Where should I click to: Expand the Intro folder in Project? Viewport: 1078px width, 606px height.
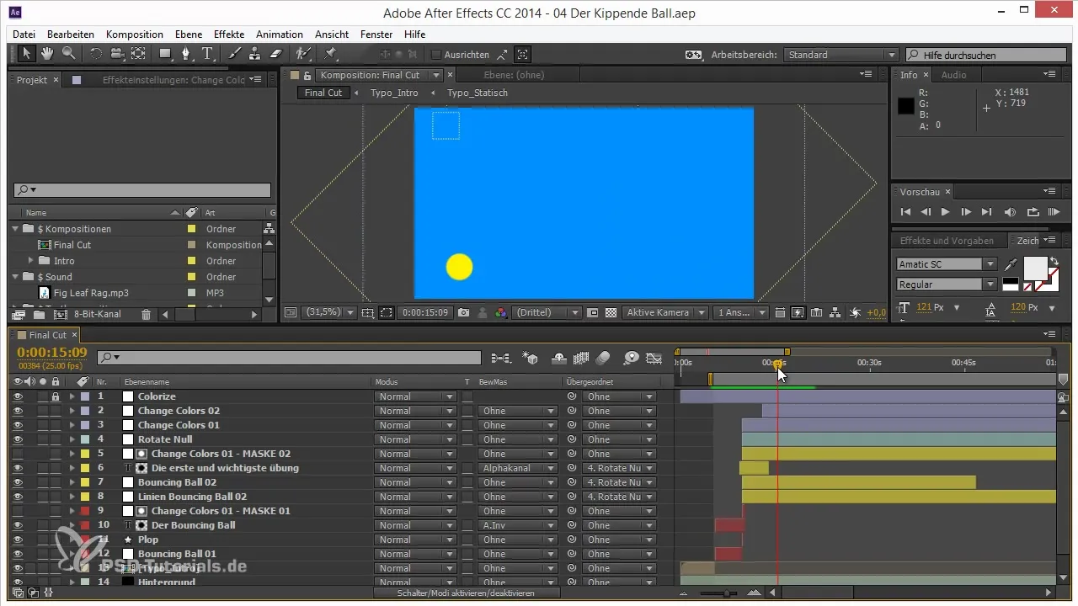click(x=31, y=261)
